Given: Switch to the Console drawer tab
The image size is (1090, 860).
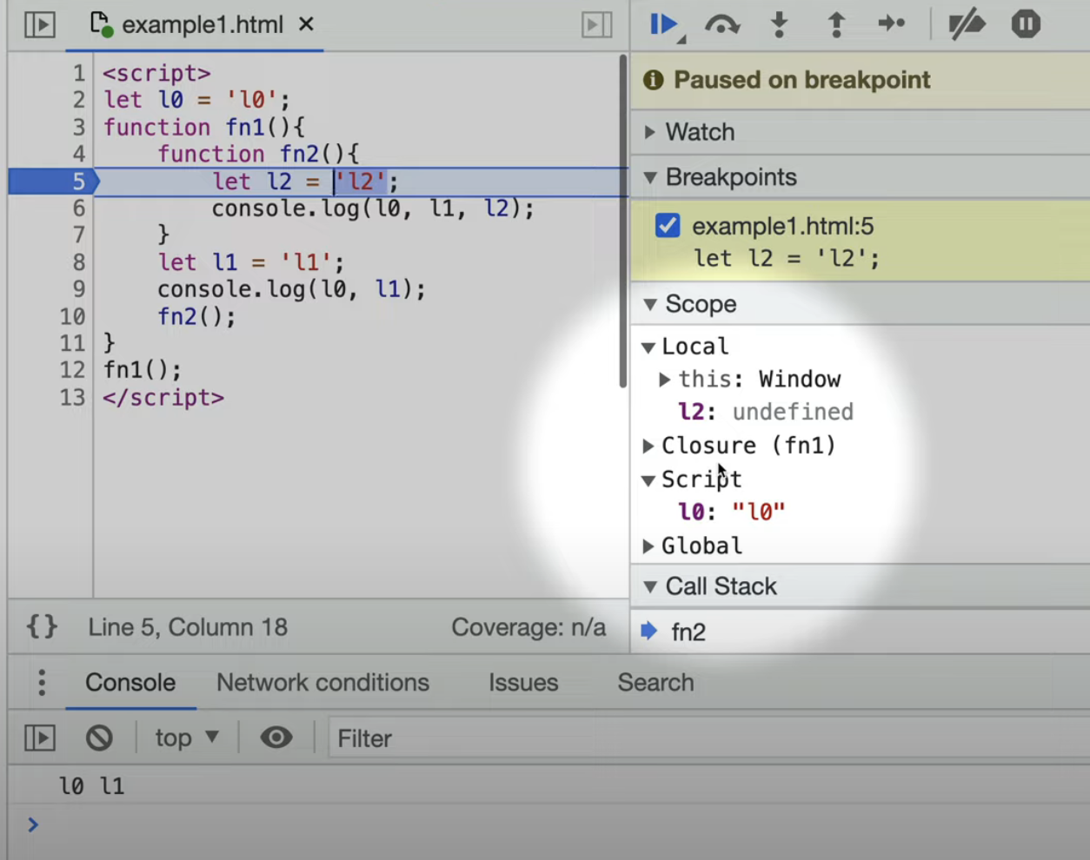Looking at the screenshot, I should click(130, 683).
